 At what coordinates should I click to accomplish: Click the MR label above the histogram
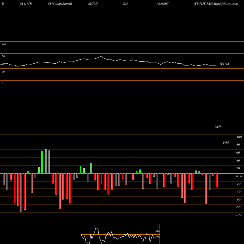click(x=218, y=127)
